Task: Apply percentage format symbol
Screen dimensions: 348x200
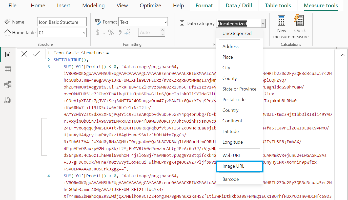Action: point(111,32)
